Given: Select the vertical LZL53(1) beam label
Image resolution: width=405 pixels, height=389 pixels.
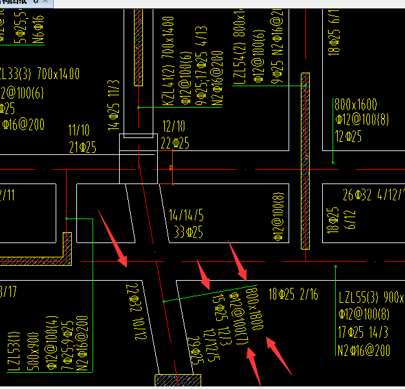Looking at the screenshot, I should (x=14, y=351).
